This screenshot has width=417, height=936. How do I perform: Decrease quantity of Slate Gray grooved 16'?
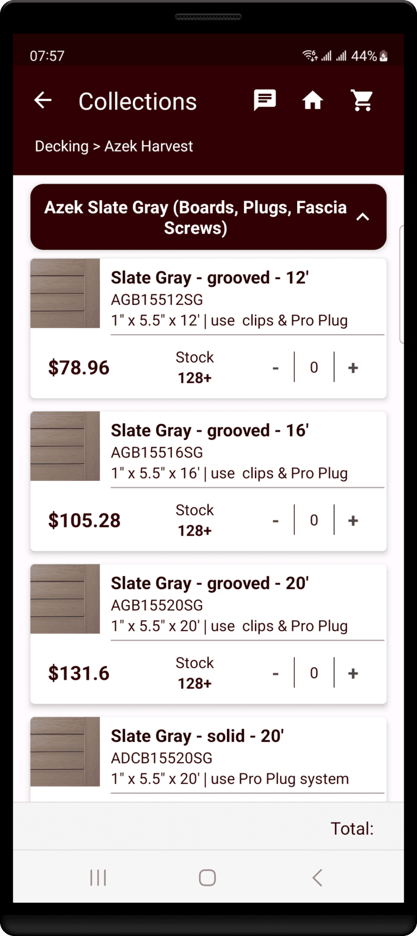[275, 521]
